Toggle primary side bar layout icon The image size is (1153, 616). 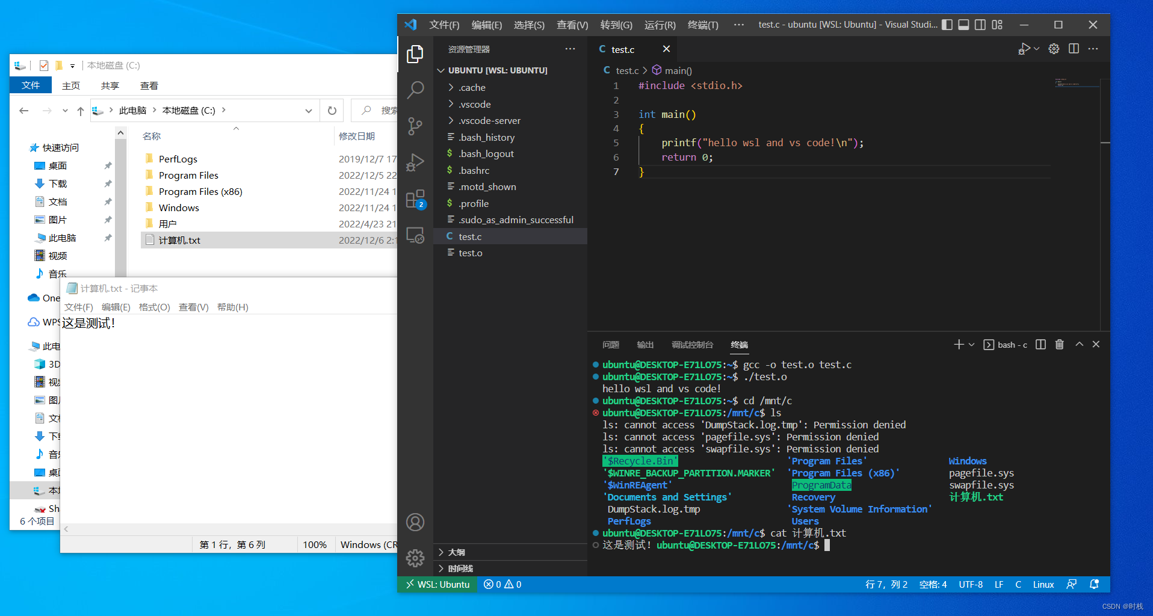tap(947, 25)
